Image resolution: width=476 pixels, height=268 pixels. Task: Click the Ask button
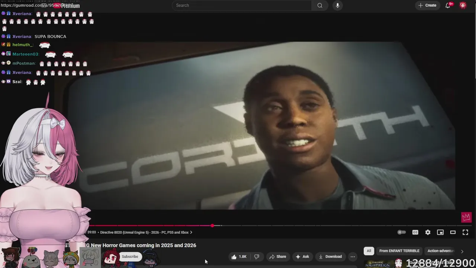302,256
